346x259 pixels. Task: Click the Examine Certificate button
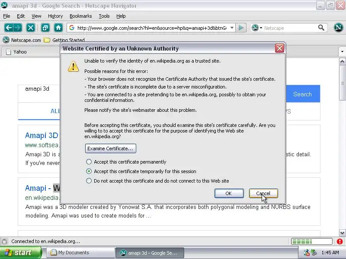(x=111, y=148)
